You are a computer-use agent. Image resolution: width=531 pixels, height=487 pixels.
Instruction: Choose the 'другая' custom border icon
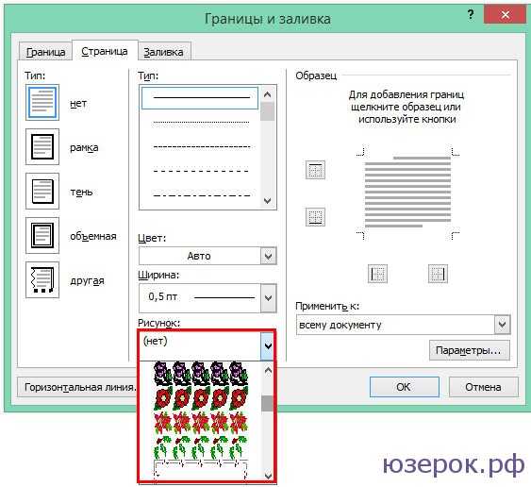(x=42, y=280)
